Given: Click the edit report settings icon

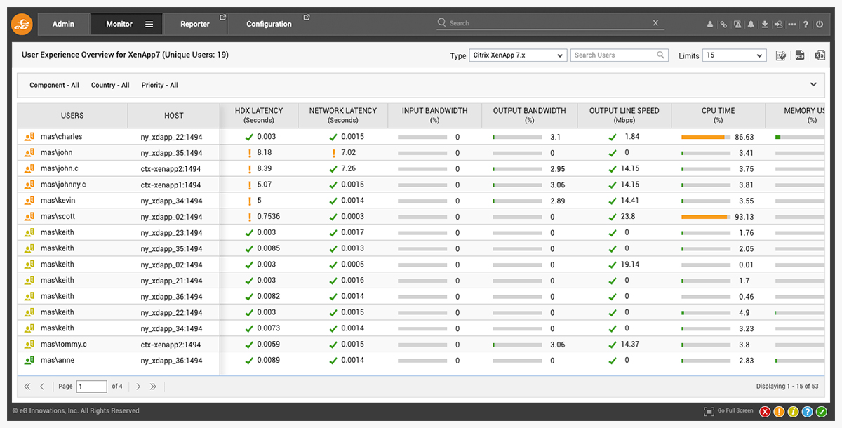Looking at the screenshot, I should pyautogui.click(x=781, y=55).
